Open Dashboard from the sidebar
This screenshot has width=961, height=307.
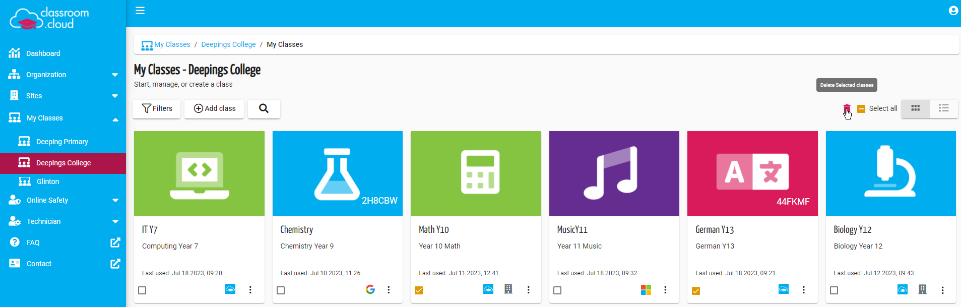43,53
